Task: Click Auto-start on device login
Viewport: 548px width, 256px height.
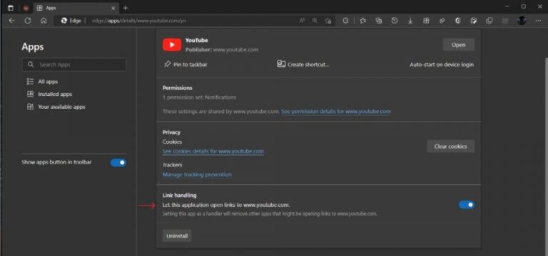Action: point(442,65)
